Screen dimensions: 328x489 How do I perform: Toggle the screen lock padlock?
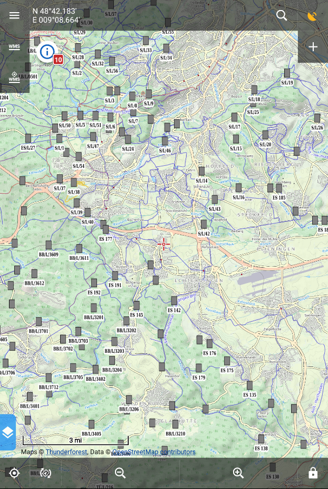coord(313,473)
